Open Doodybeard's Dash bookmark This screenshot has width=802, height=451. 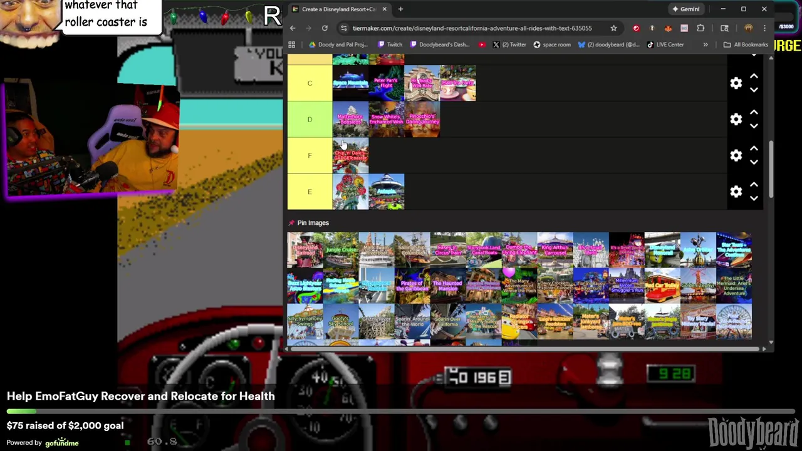pyautogui.click(x=440, y=44)
